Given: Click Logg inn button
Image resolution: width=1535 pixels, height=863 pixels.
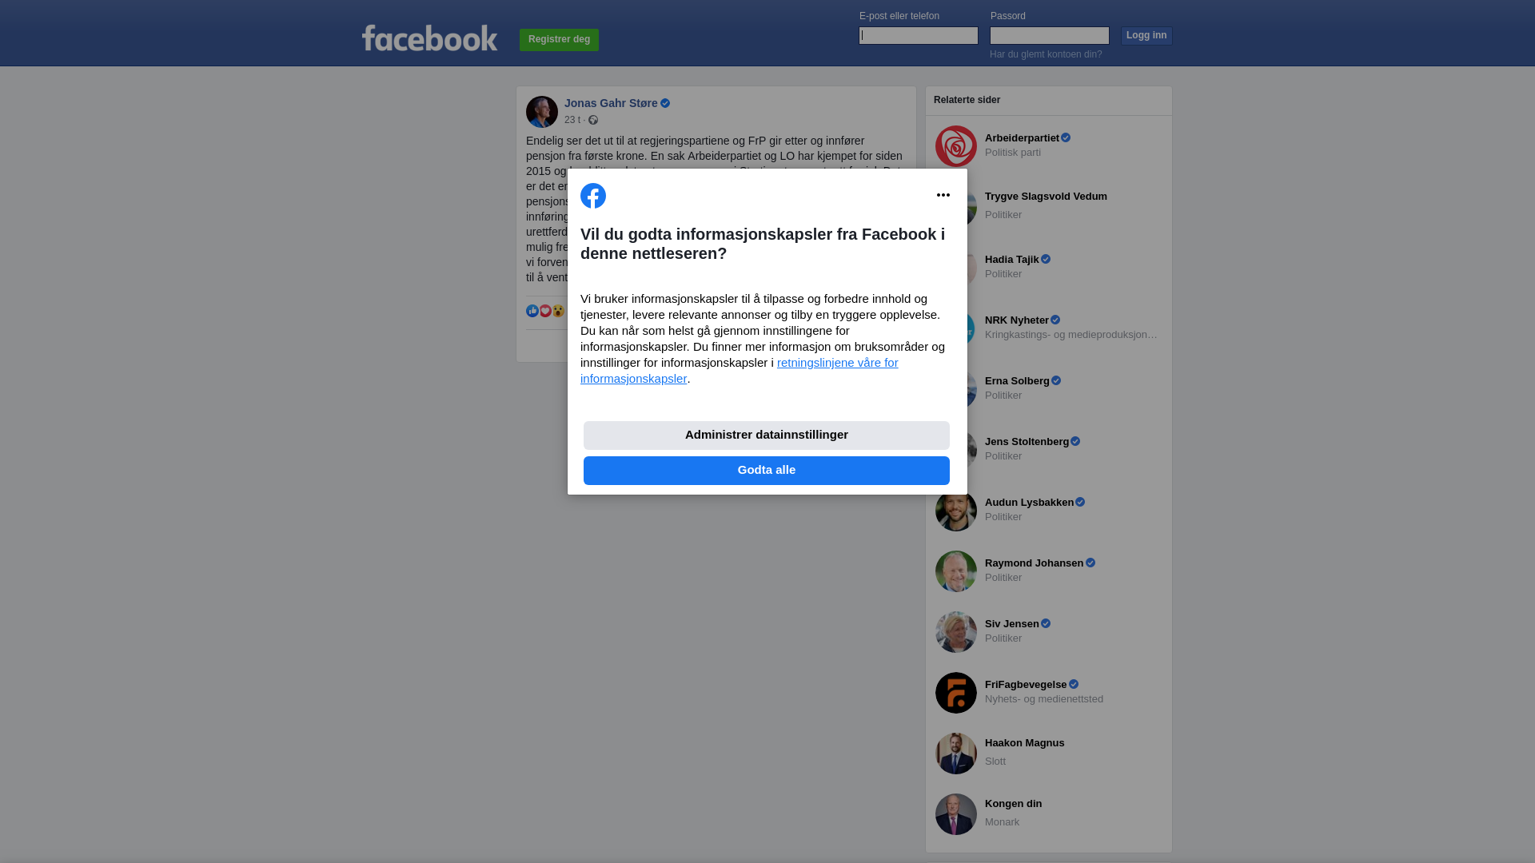Looking at the screenshot, I should [1146, 35].
